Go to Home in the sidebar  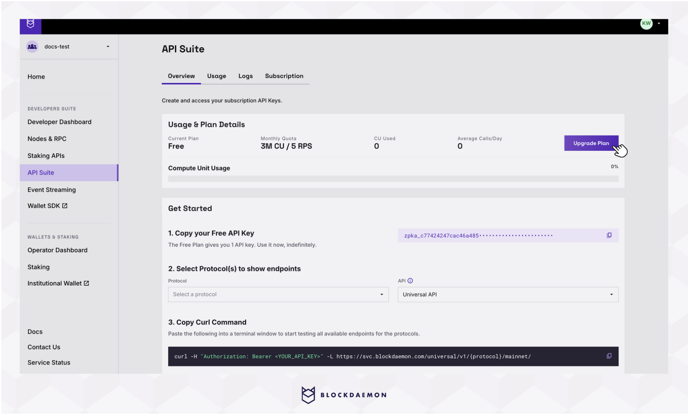coord(36,77)
